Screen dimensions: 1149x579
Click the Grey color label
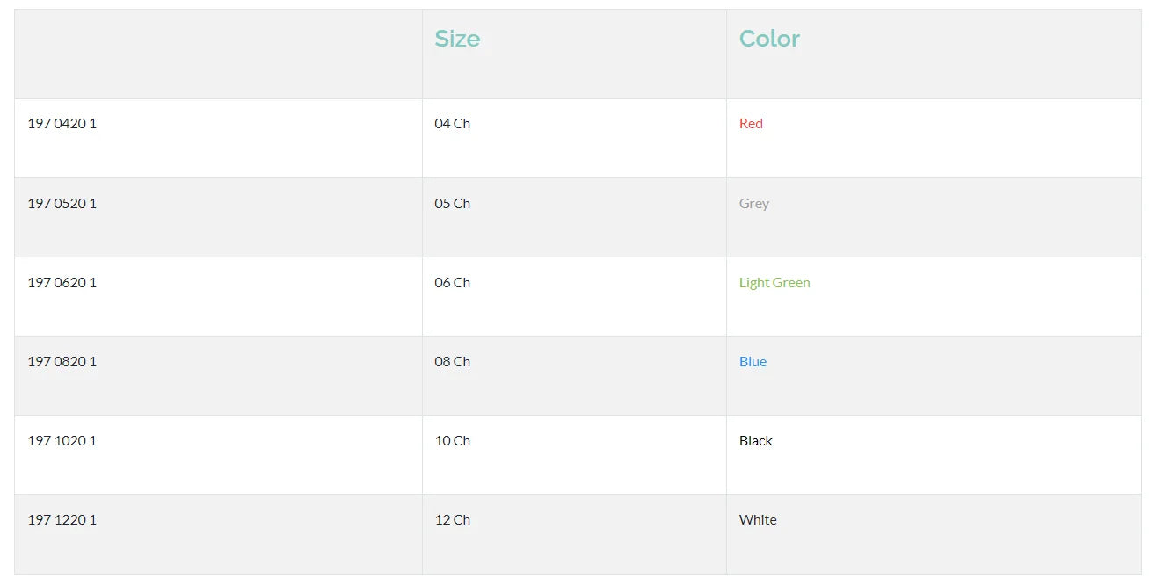pos(754,204)
